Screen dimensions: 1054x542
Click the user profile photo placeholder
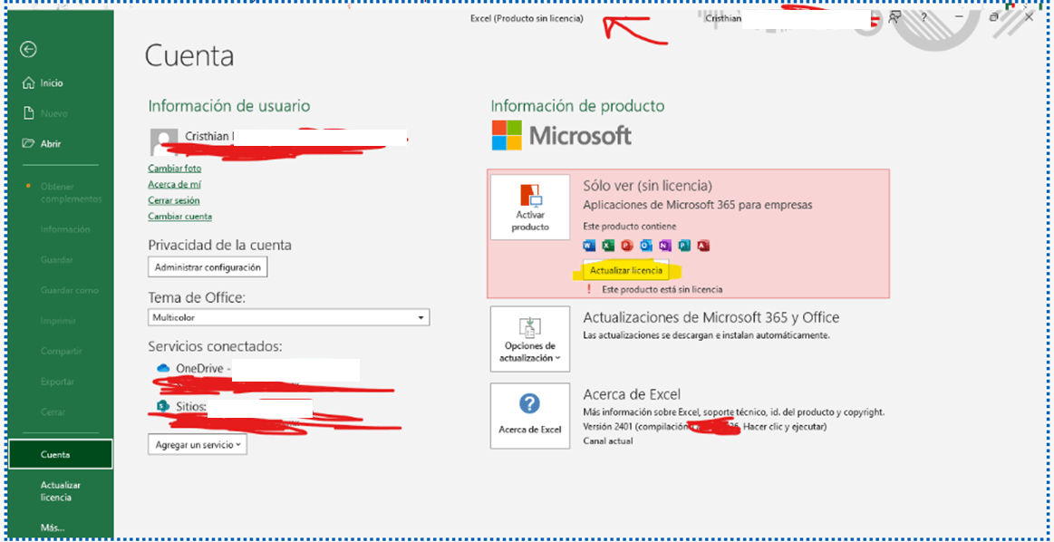point(164,141)
